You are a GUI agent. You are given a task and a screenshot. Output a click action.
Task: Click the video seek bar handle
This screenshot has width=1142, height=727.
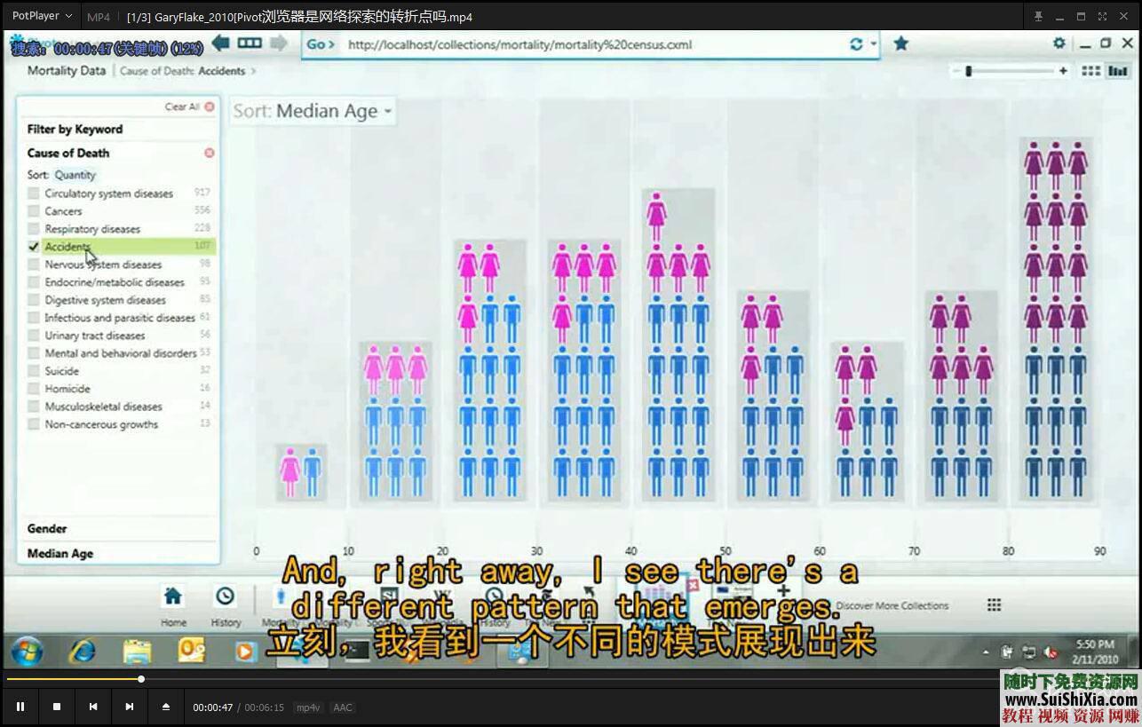141,679
